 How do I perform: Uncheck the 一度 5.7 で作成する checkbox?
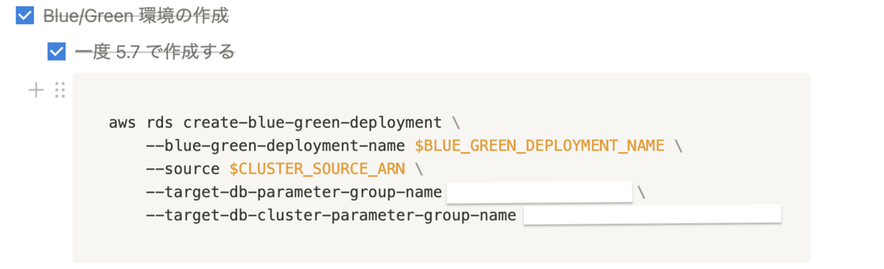(x=57, y=51)
